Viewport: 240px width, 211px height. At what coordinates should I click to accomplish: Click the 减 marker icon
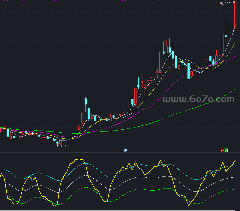(226, 150)
